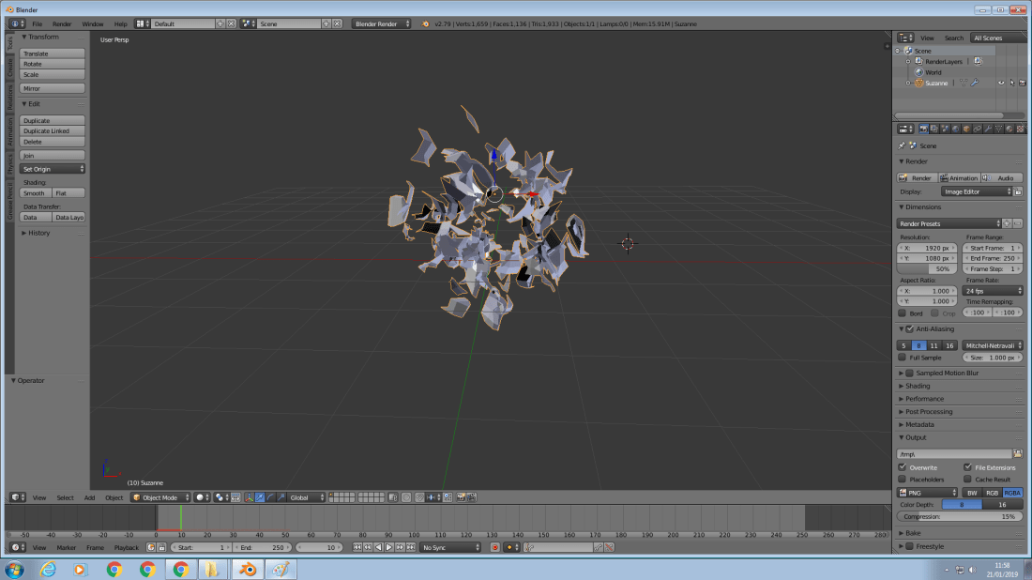Open the Render menu in the top bar
The image size is (1032, 580).
(x=62, y=23)
